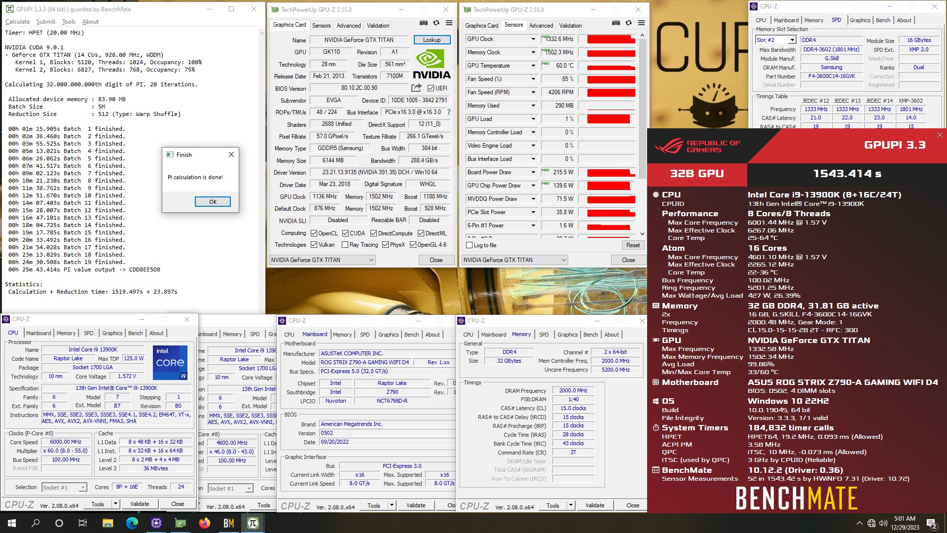This screenshot has height=533, width=947.
Task: Launch Microsoft Edge from the taskbar
Action: pyautogui.click(x=132, y=523)
